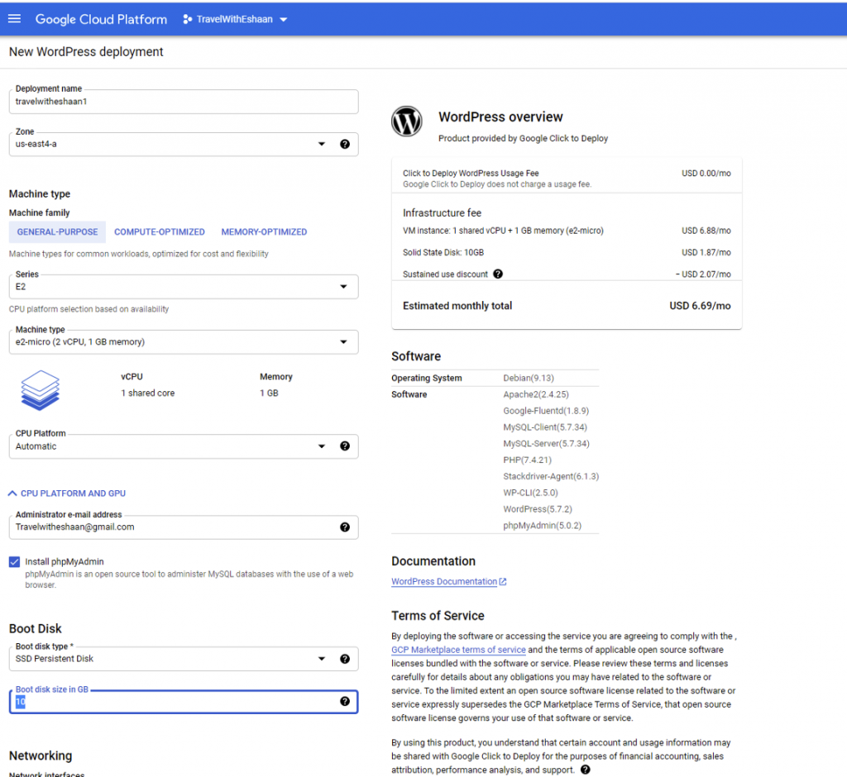Click the MySQL-Server(5.7.34) software entry

(546, 443)
